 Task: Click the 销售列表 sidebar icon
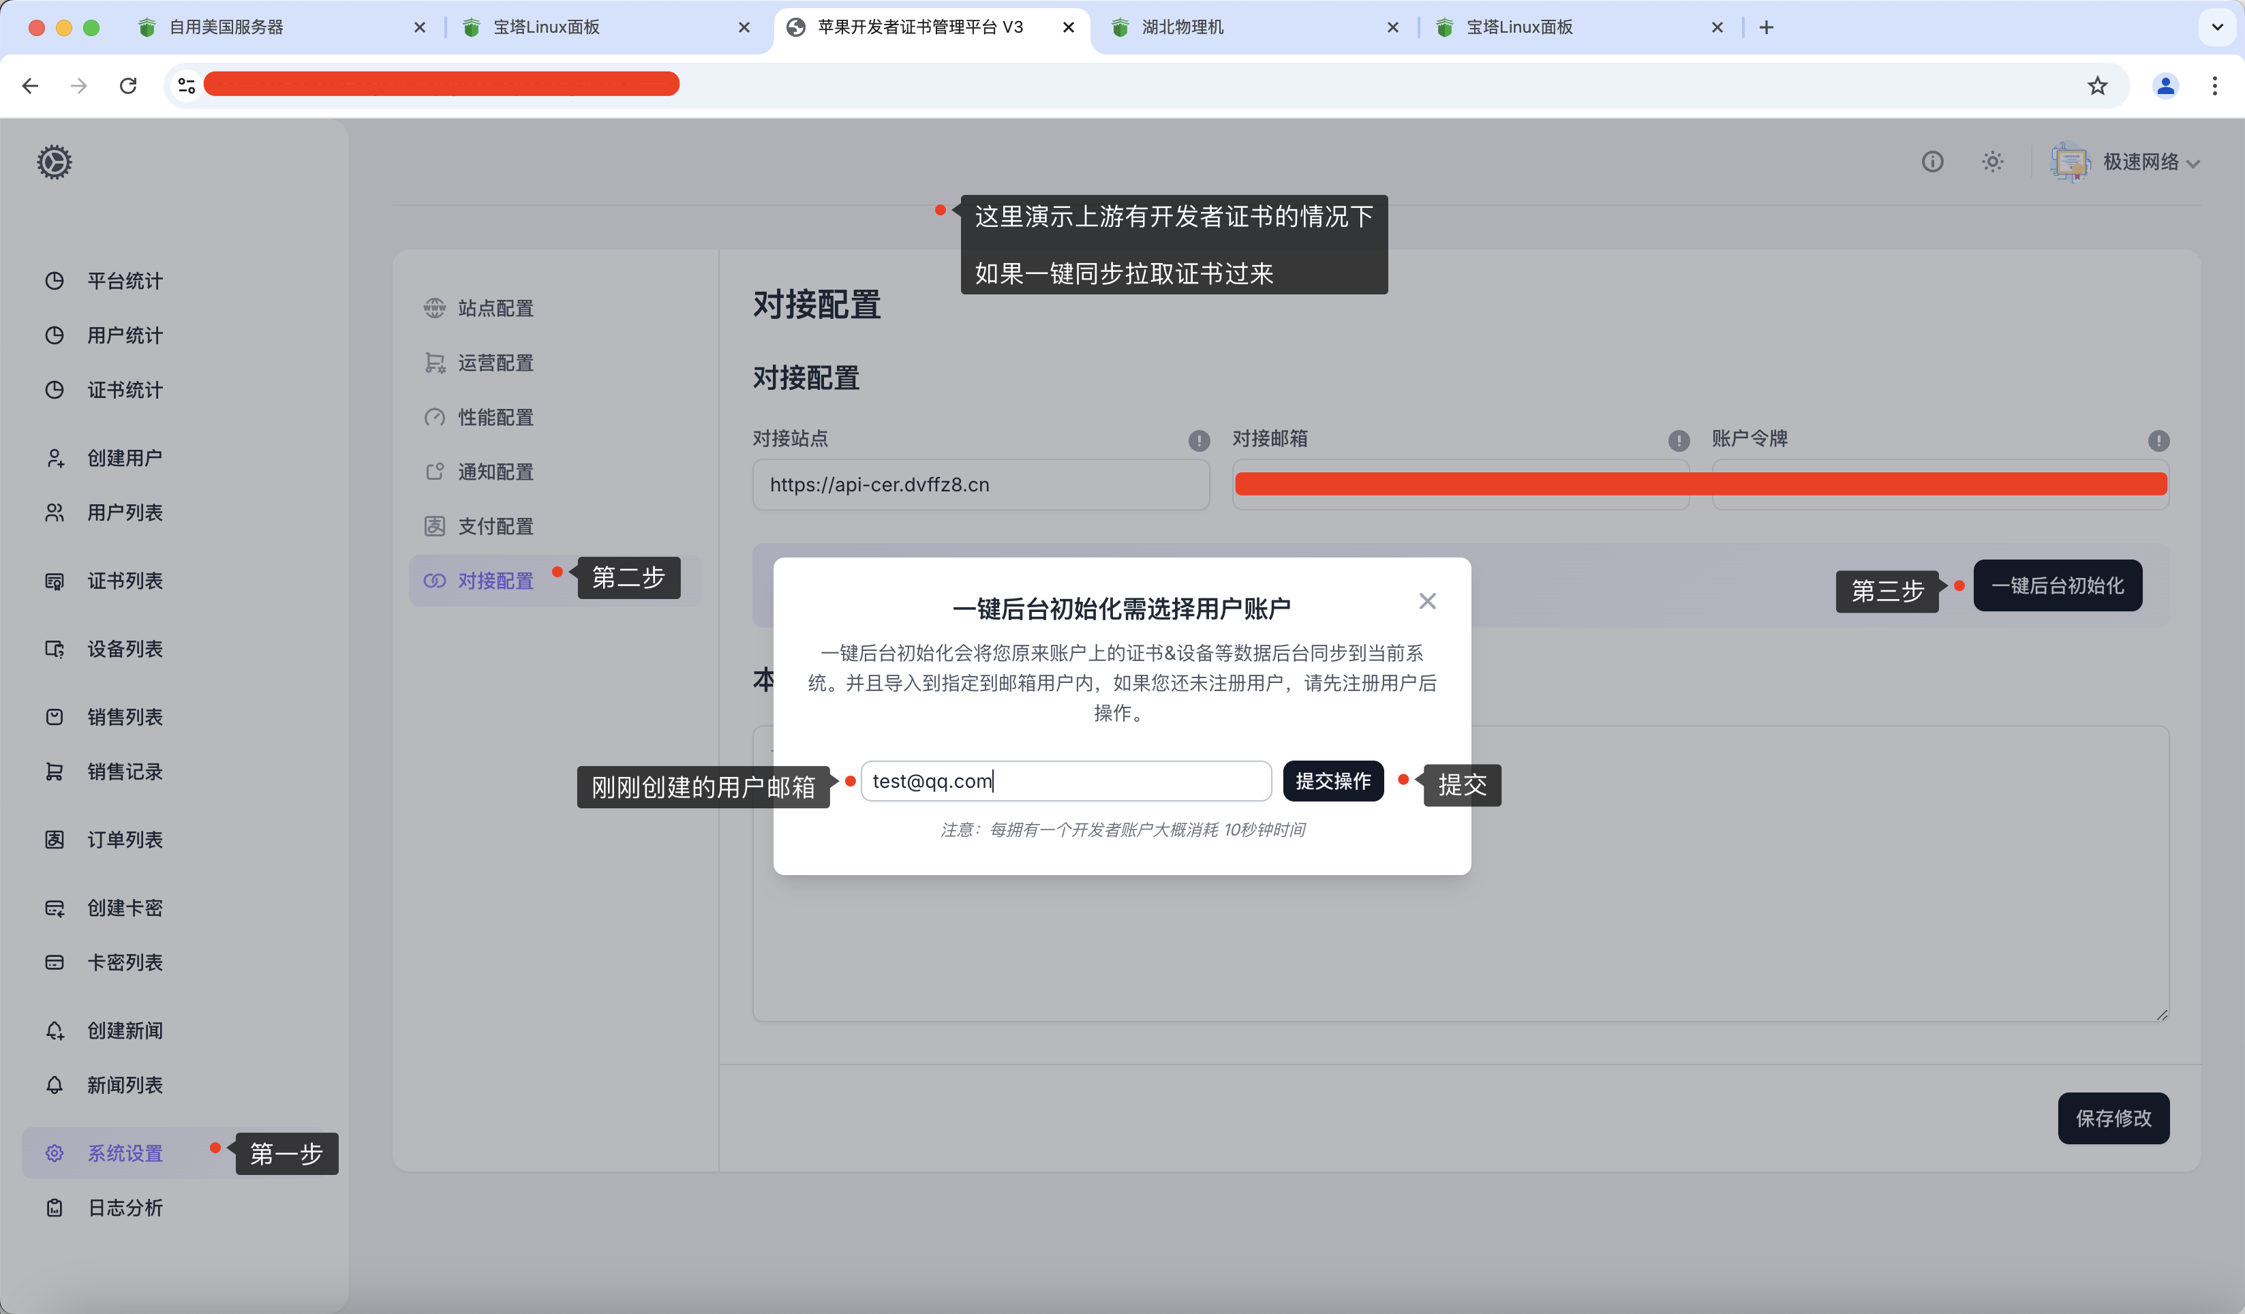click(55, 717)
